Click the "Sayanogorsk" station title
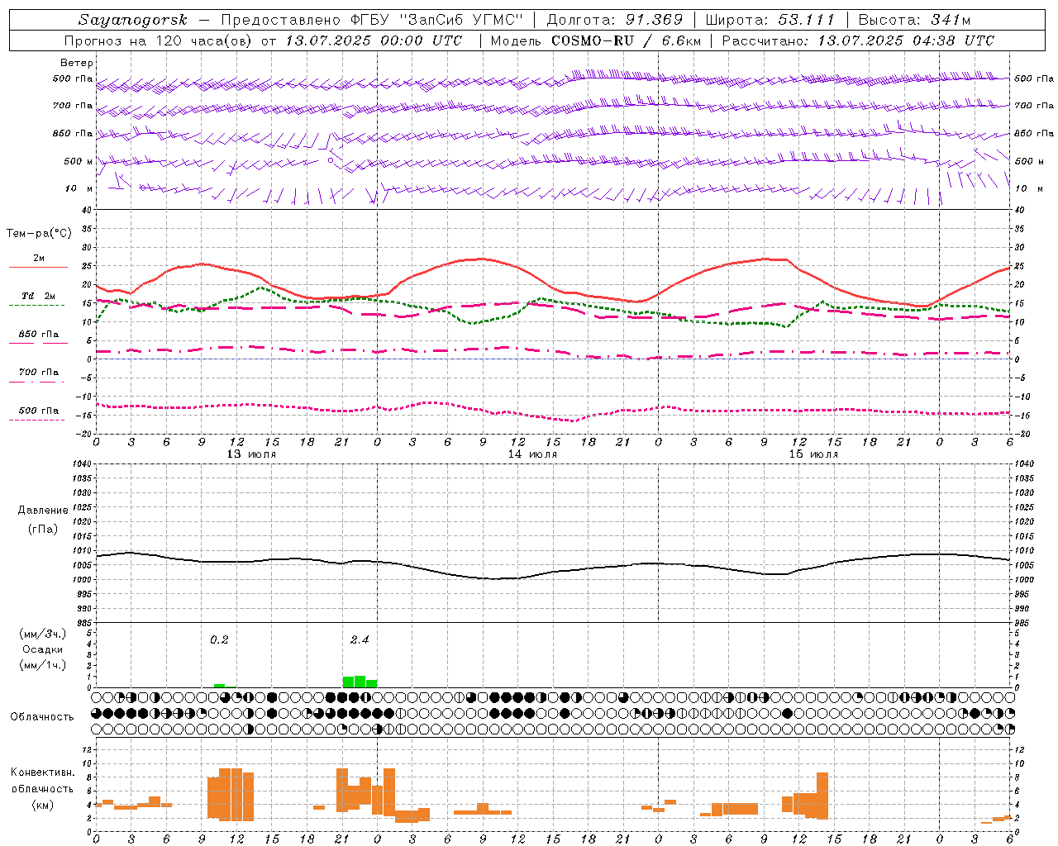This screenshot has width=1058, height=846. pos(133,20)
